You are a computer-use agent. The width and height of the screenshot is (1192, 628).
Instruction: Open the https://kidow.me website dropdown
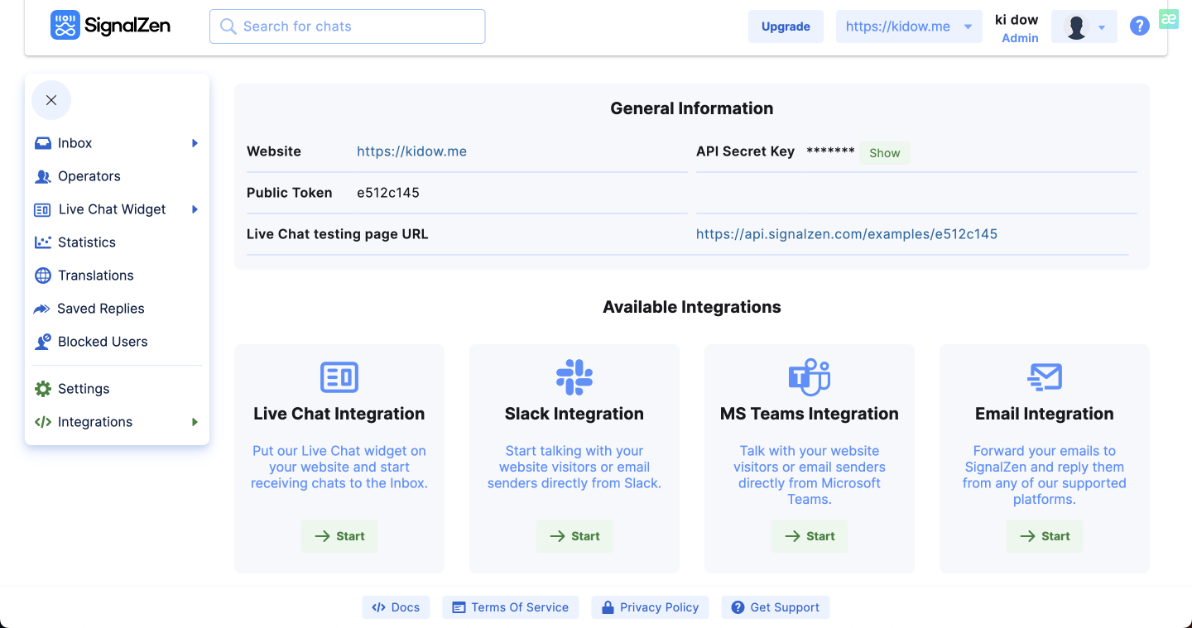(909, 26)
